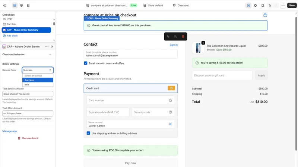Screen dimensions: 298x167
Task: Click the Card number field
Action: point(131,100)
